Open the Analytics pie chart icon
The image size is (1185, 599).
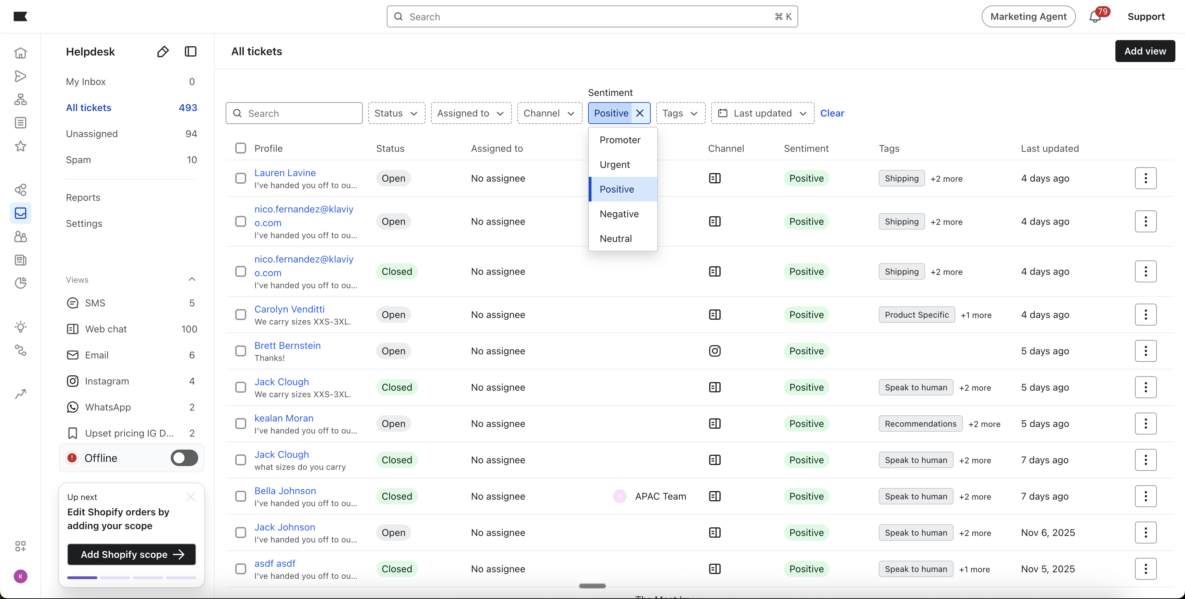(x=21, y=283)
